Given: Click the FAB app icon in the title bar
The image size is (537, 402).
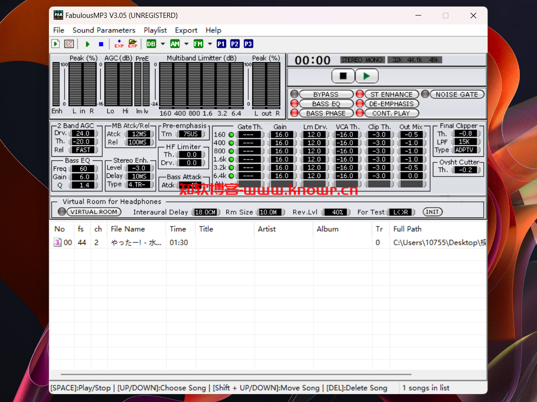Looking at the screenshot, I should point(58,16).
